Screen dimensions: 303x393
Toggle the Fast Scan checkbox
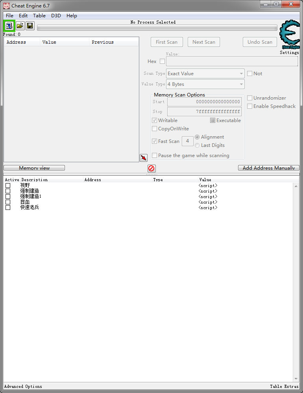[155, 141]
